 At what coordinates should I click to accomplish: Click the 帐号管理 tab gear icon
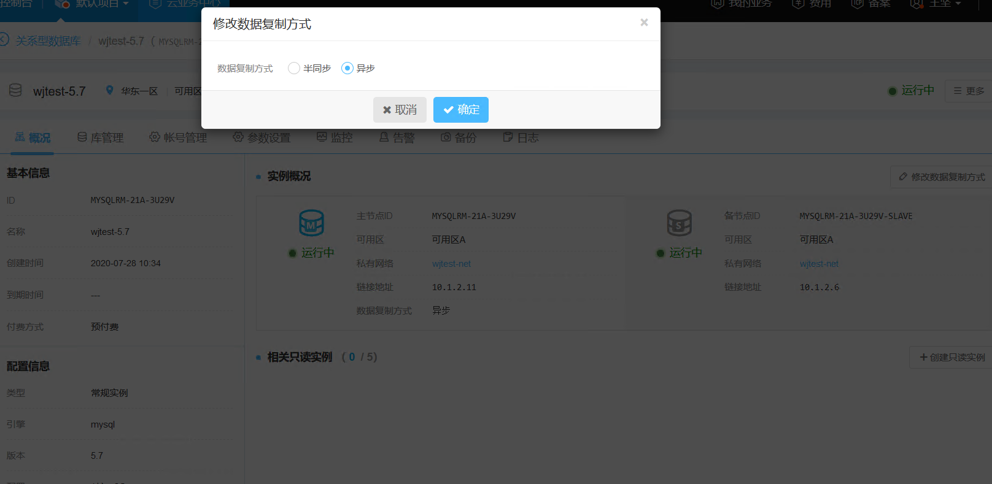155,137
